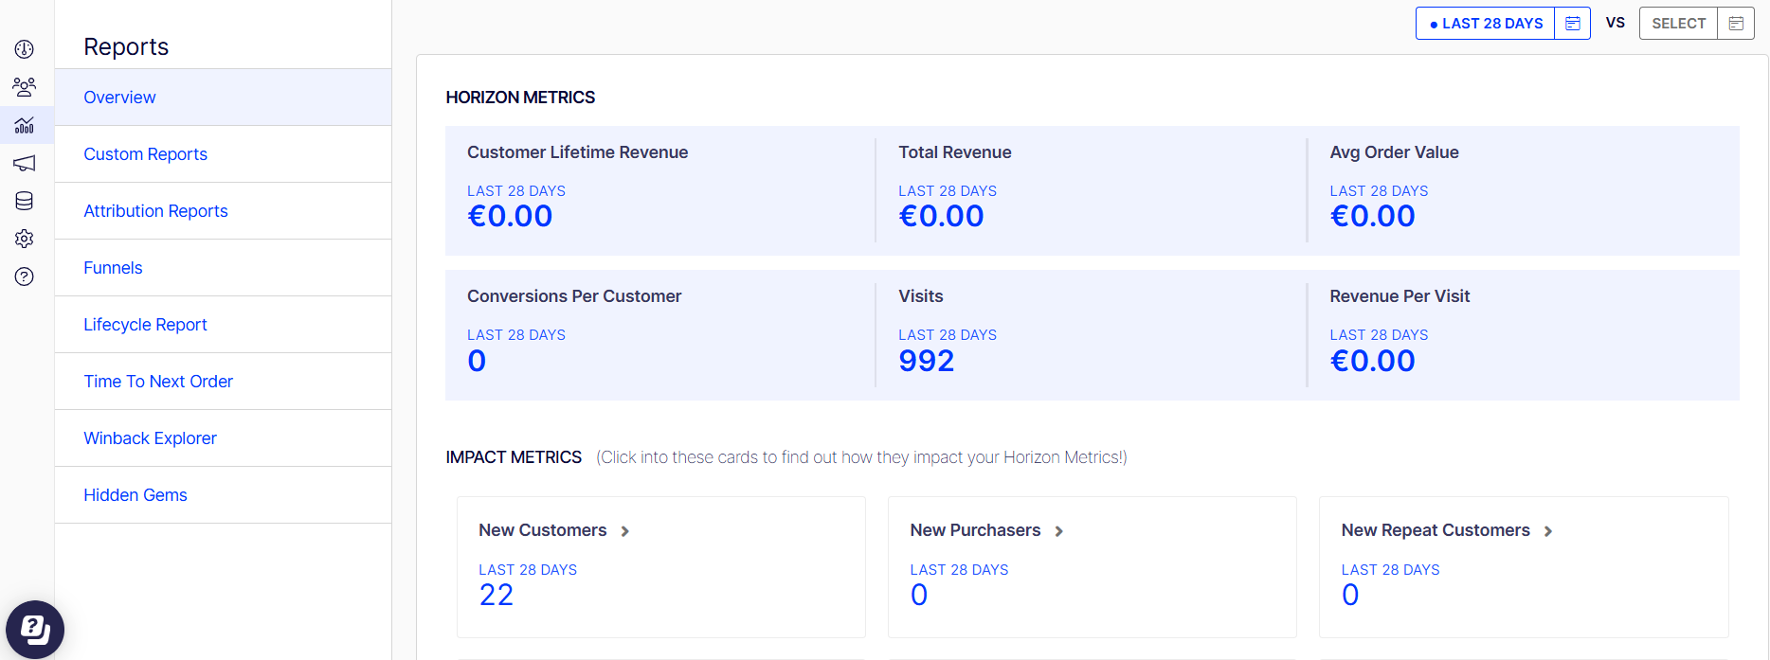Open the New Repeat Customers impact card
This screenshot has width=1770, height=660.
1524,567
